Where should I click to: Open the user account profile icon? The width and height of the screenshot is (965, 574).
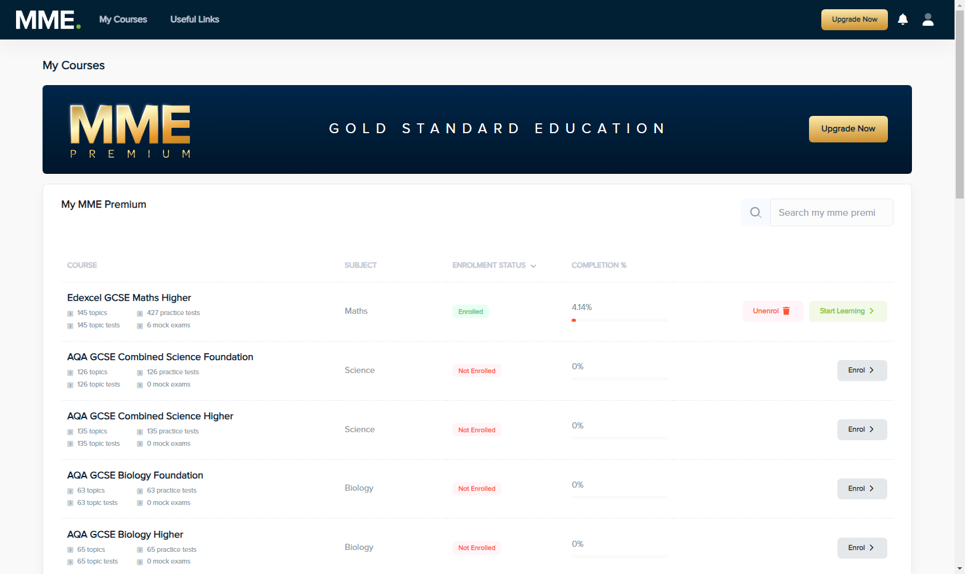click(x=928, y=20)
